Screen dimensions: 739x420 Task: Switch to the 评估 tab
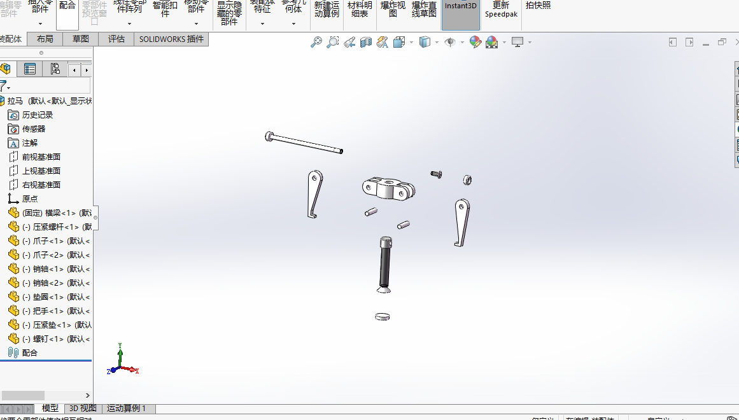[x=116, y=39]
